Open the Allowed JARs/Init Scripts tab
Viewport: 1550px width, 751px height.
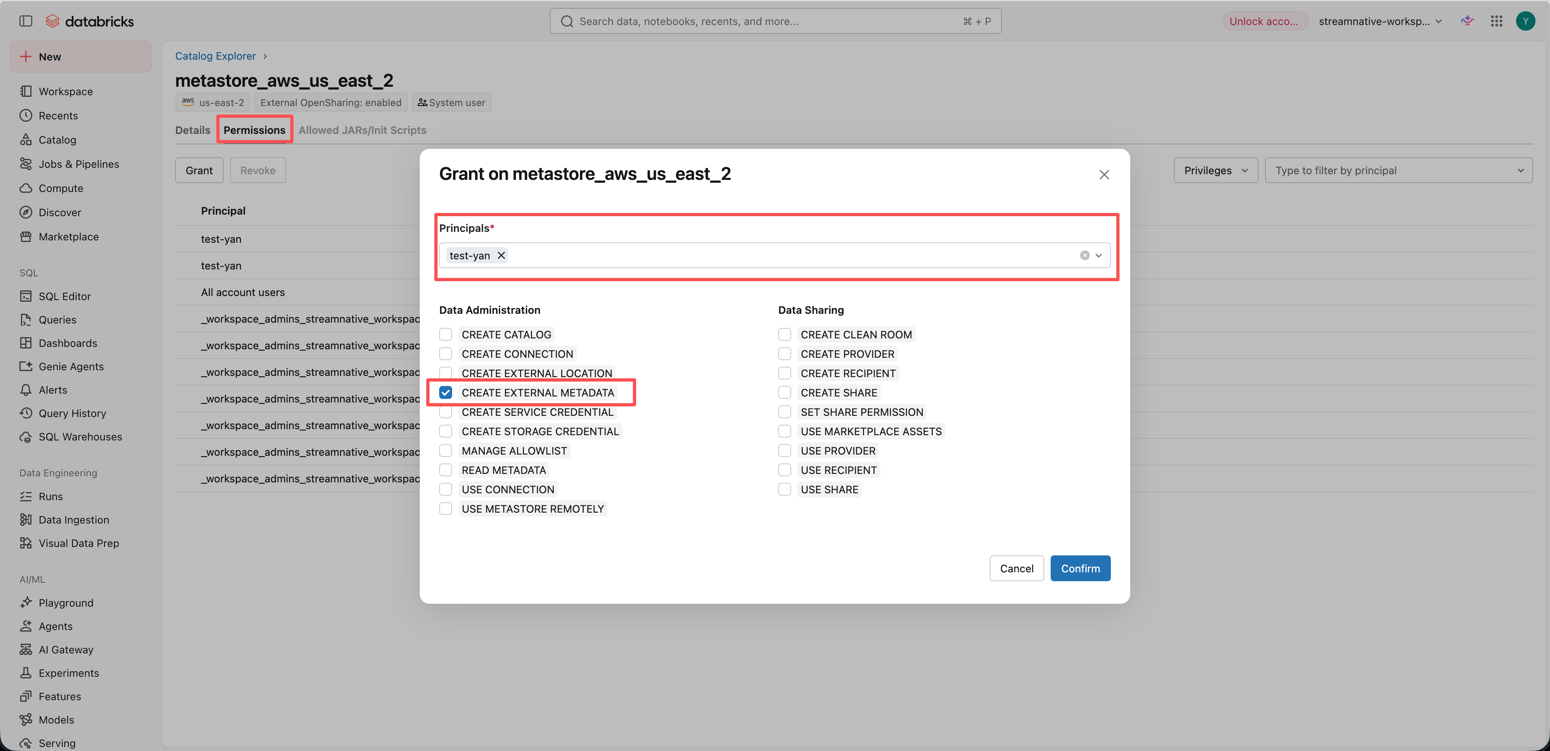point(362,130)
